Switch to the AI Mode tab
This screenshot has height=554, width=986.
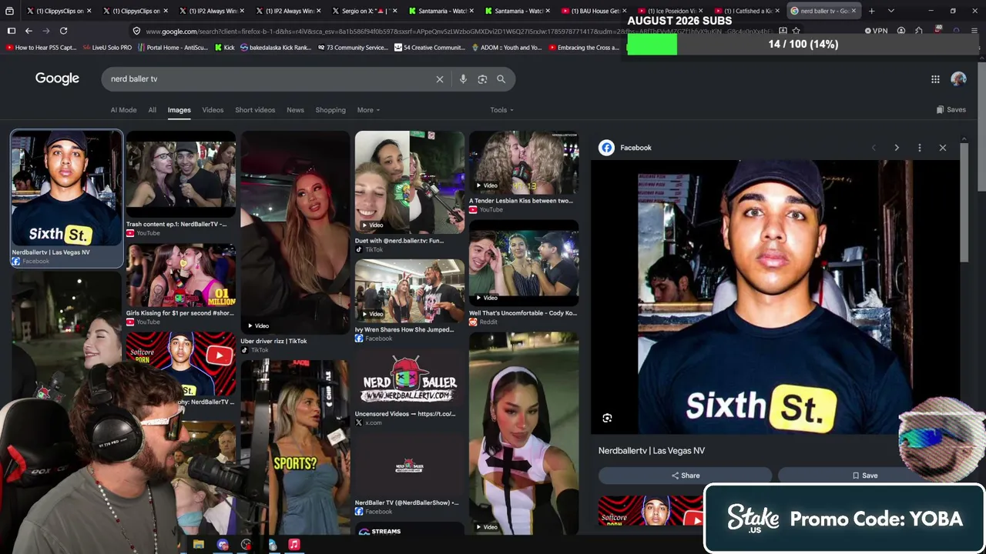tap(123, 110)
